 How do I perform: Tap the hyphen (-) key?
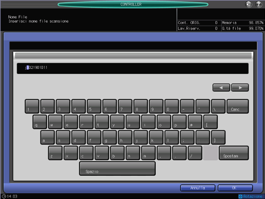tap(187, 106)
